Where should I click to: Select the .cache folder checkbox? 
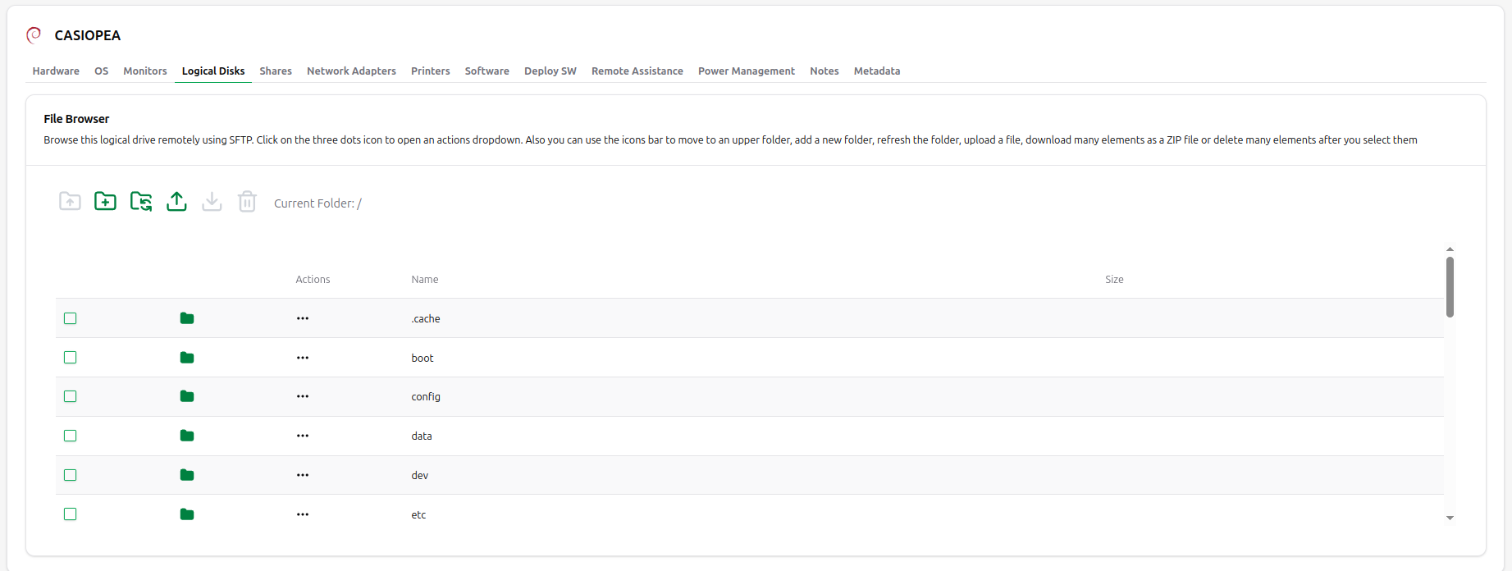71,318
